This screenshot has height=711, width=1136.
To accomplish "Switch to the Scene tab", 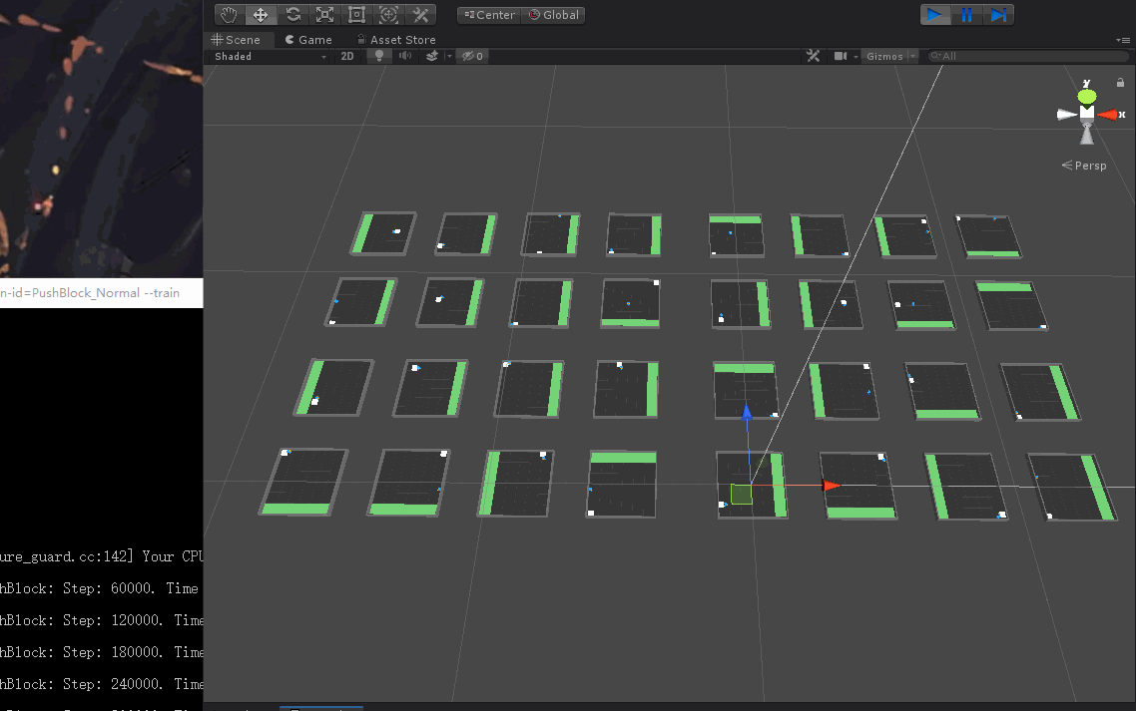I will [x=237, y=40].
